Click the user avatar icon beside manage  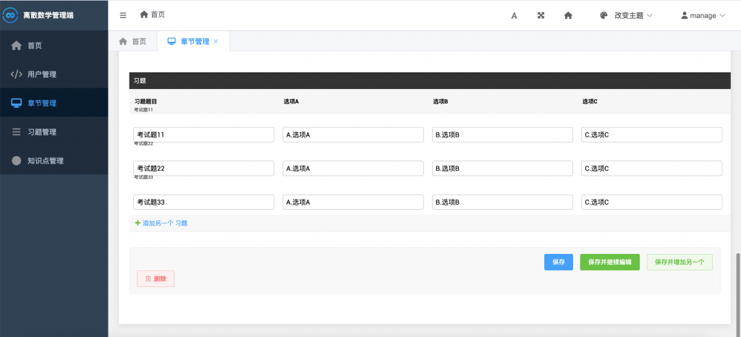(685, 15)
